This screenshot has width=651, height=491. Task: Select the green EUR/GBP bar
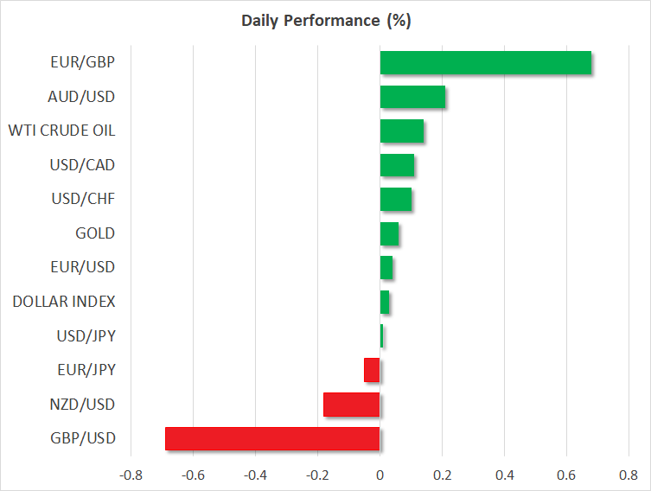click(485, 63)
